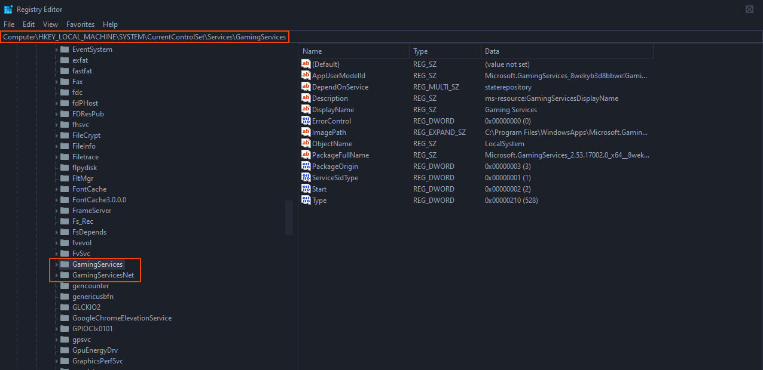Select the Fs_Rec tree key
This screenshot has height=370, width=763.
pos(83,221)
